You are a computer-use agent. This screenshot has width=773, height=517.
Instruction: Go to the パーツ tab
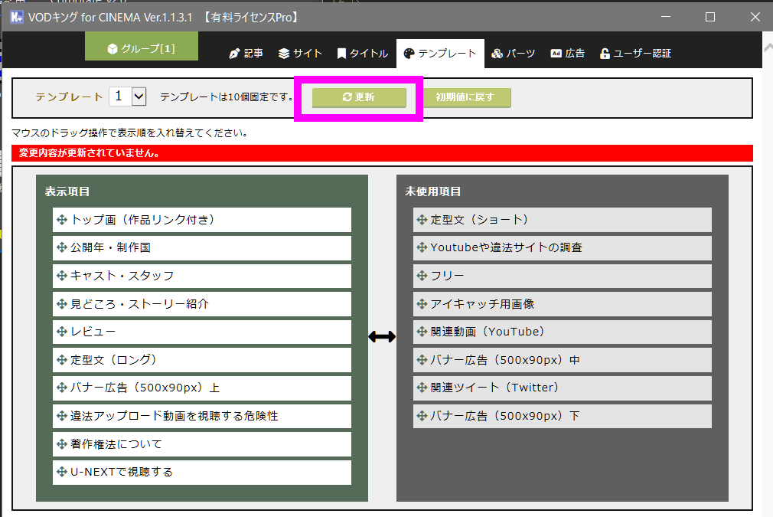click(x=513, y=54)
